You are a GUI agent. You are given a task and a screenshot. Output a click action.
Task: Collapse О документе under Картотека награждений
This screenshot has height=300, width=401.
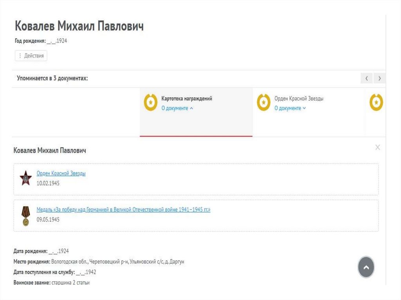coord(177,108)
